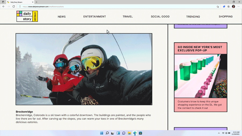This screenshot has height=136, width=242.
Task: Open File Explorer from the taskbar
Action: 129,133
